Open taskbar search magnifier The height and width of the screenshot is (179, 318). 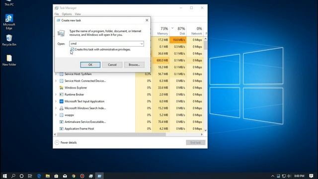click(13, 176)
